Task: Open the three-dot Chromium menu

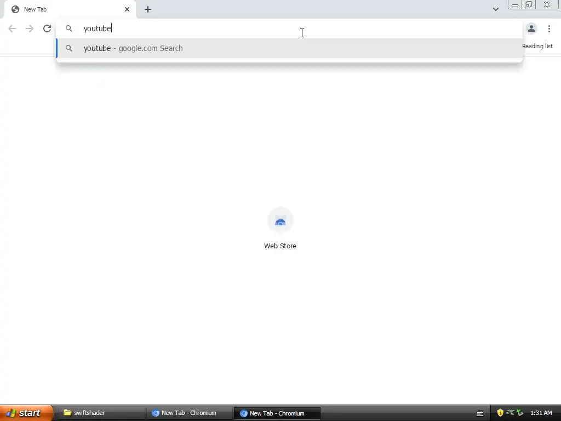Action: [x=549, y=29]
